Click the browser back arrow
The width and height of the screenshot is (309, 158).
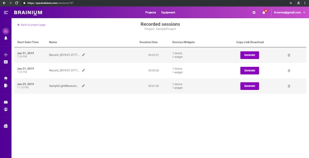click(x=4, y=3)
